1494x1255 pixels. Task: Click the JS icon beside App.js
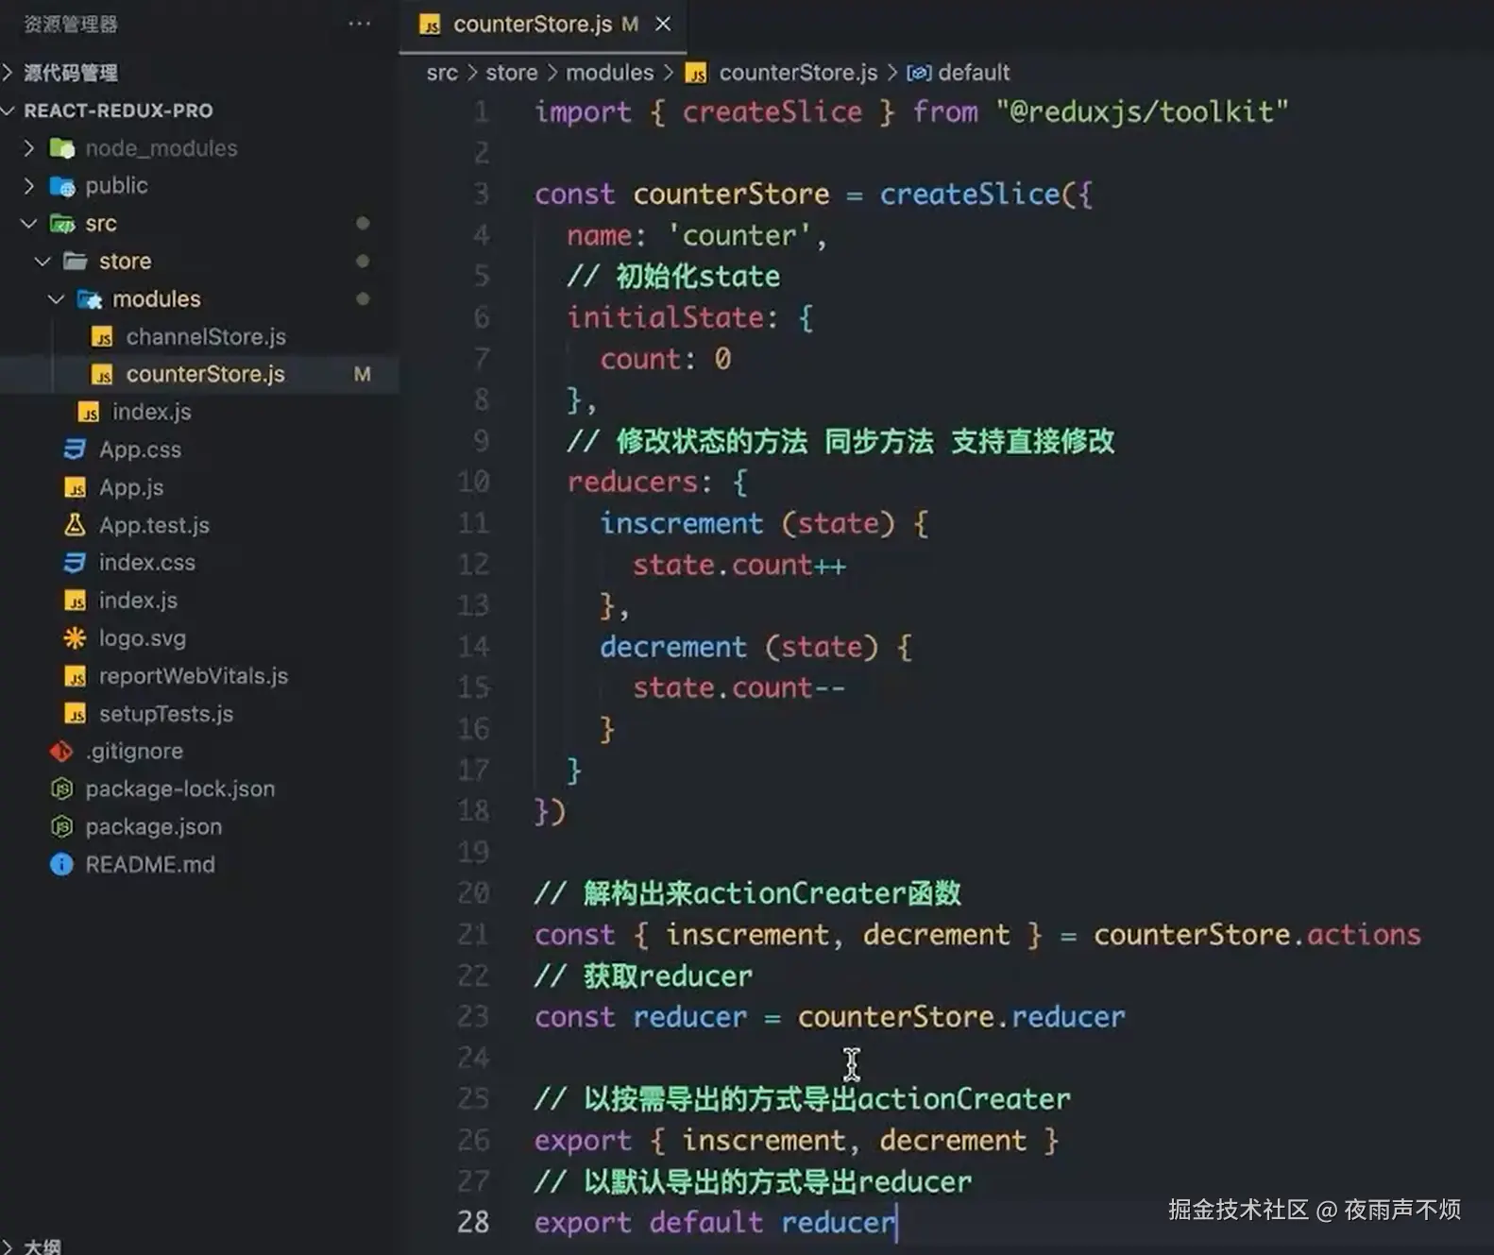tap(76, 488)
